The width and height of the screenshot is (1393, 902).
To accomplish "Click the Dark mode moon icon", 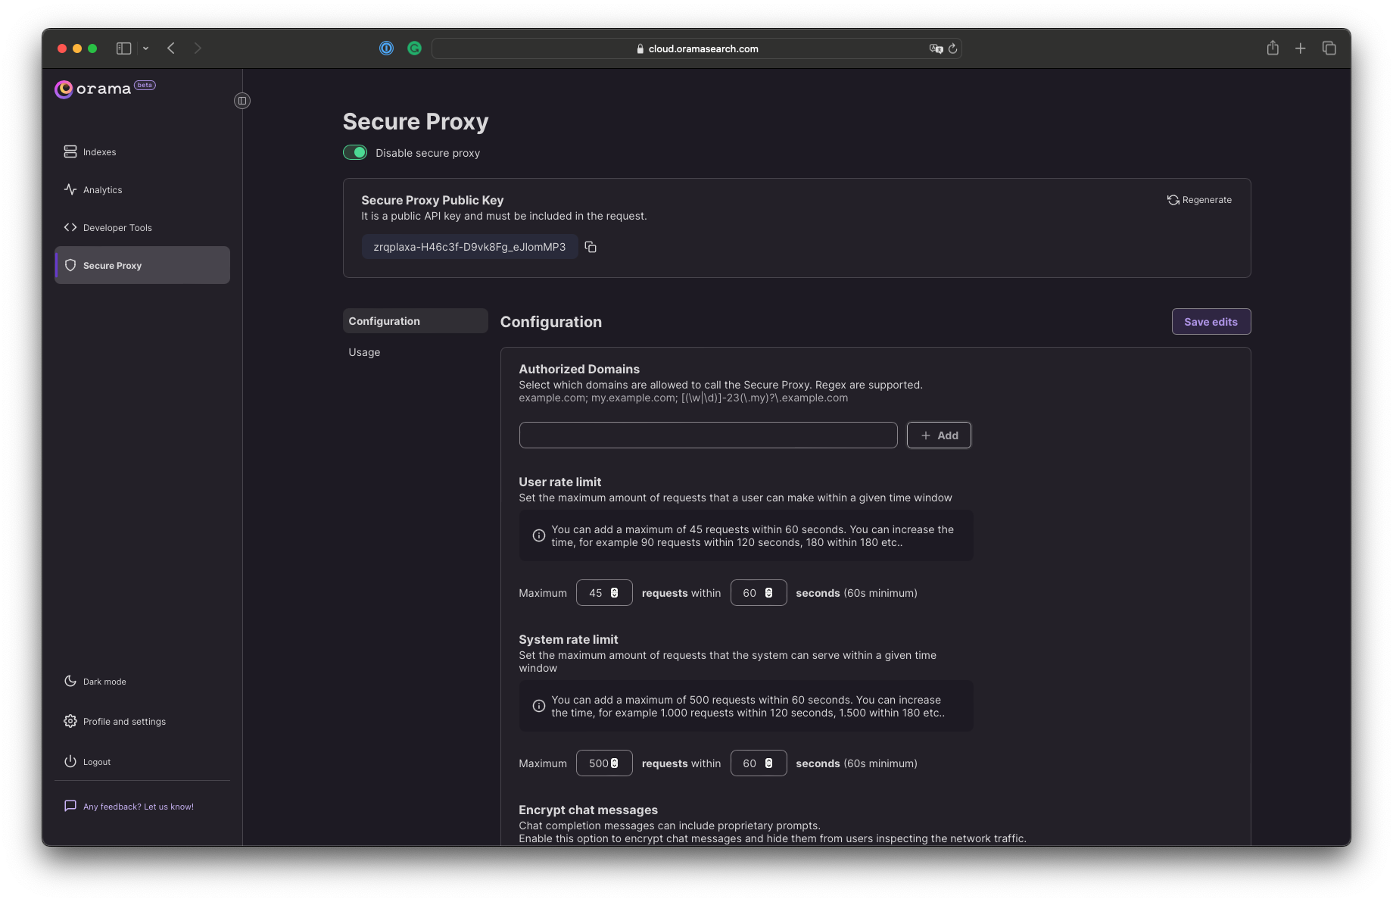I will click(70, 681).
